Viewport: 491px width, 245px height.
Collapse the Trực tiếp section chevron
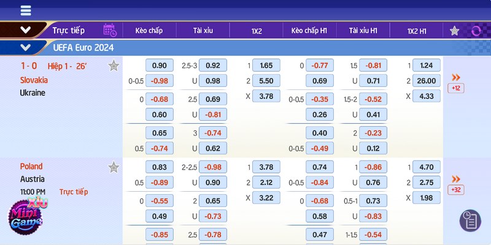[x=25, y=30]
